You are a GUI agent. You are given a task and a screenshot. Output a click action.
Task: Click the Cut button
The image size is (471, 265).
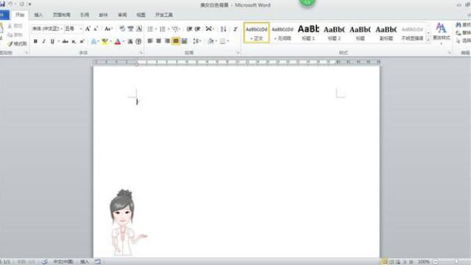(15, 26)
